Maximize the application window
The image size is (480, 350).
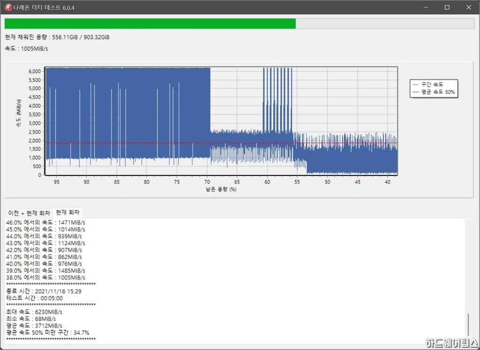tap(447, 7)
